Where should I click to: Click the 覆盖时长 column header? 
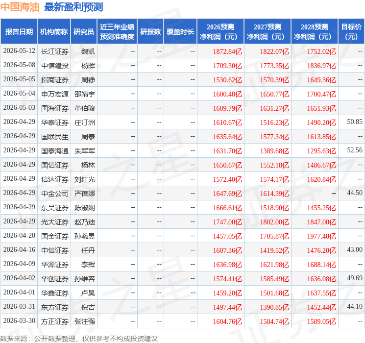[180, 32]
